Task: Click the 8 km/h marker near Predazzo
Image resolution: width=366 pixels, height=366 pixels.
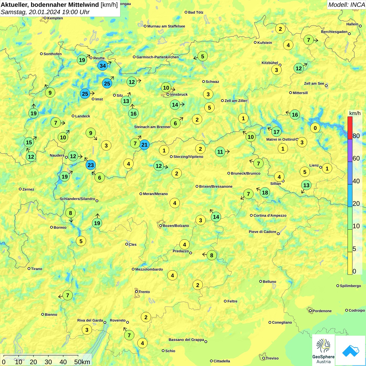Action: coord(212,255)
